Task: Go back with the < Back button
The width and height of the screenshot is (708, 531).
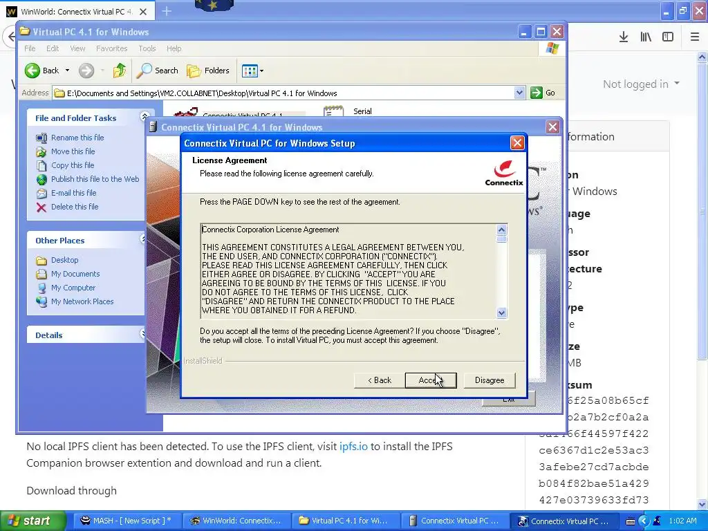Action: [380, 380]
